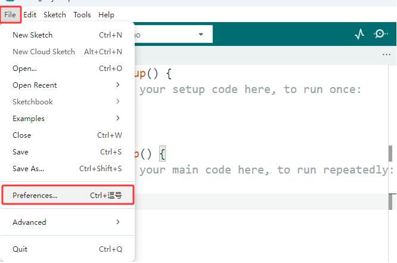Select New Cloud Sketch menu entry
The height and width of the screenshot is (263, 397).
tap(67, 52)
